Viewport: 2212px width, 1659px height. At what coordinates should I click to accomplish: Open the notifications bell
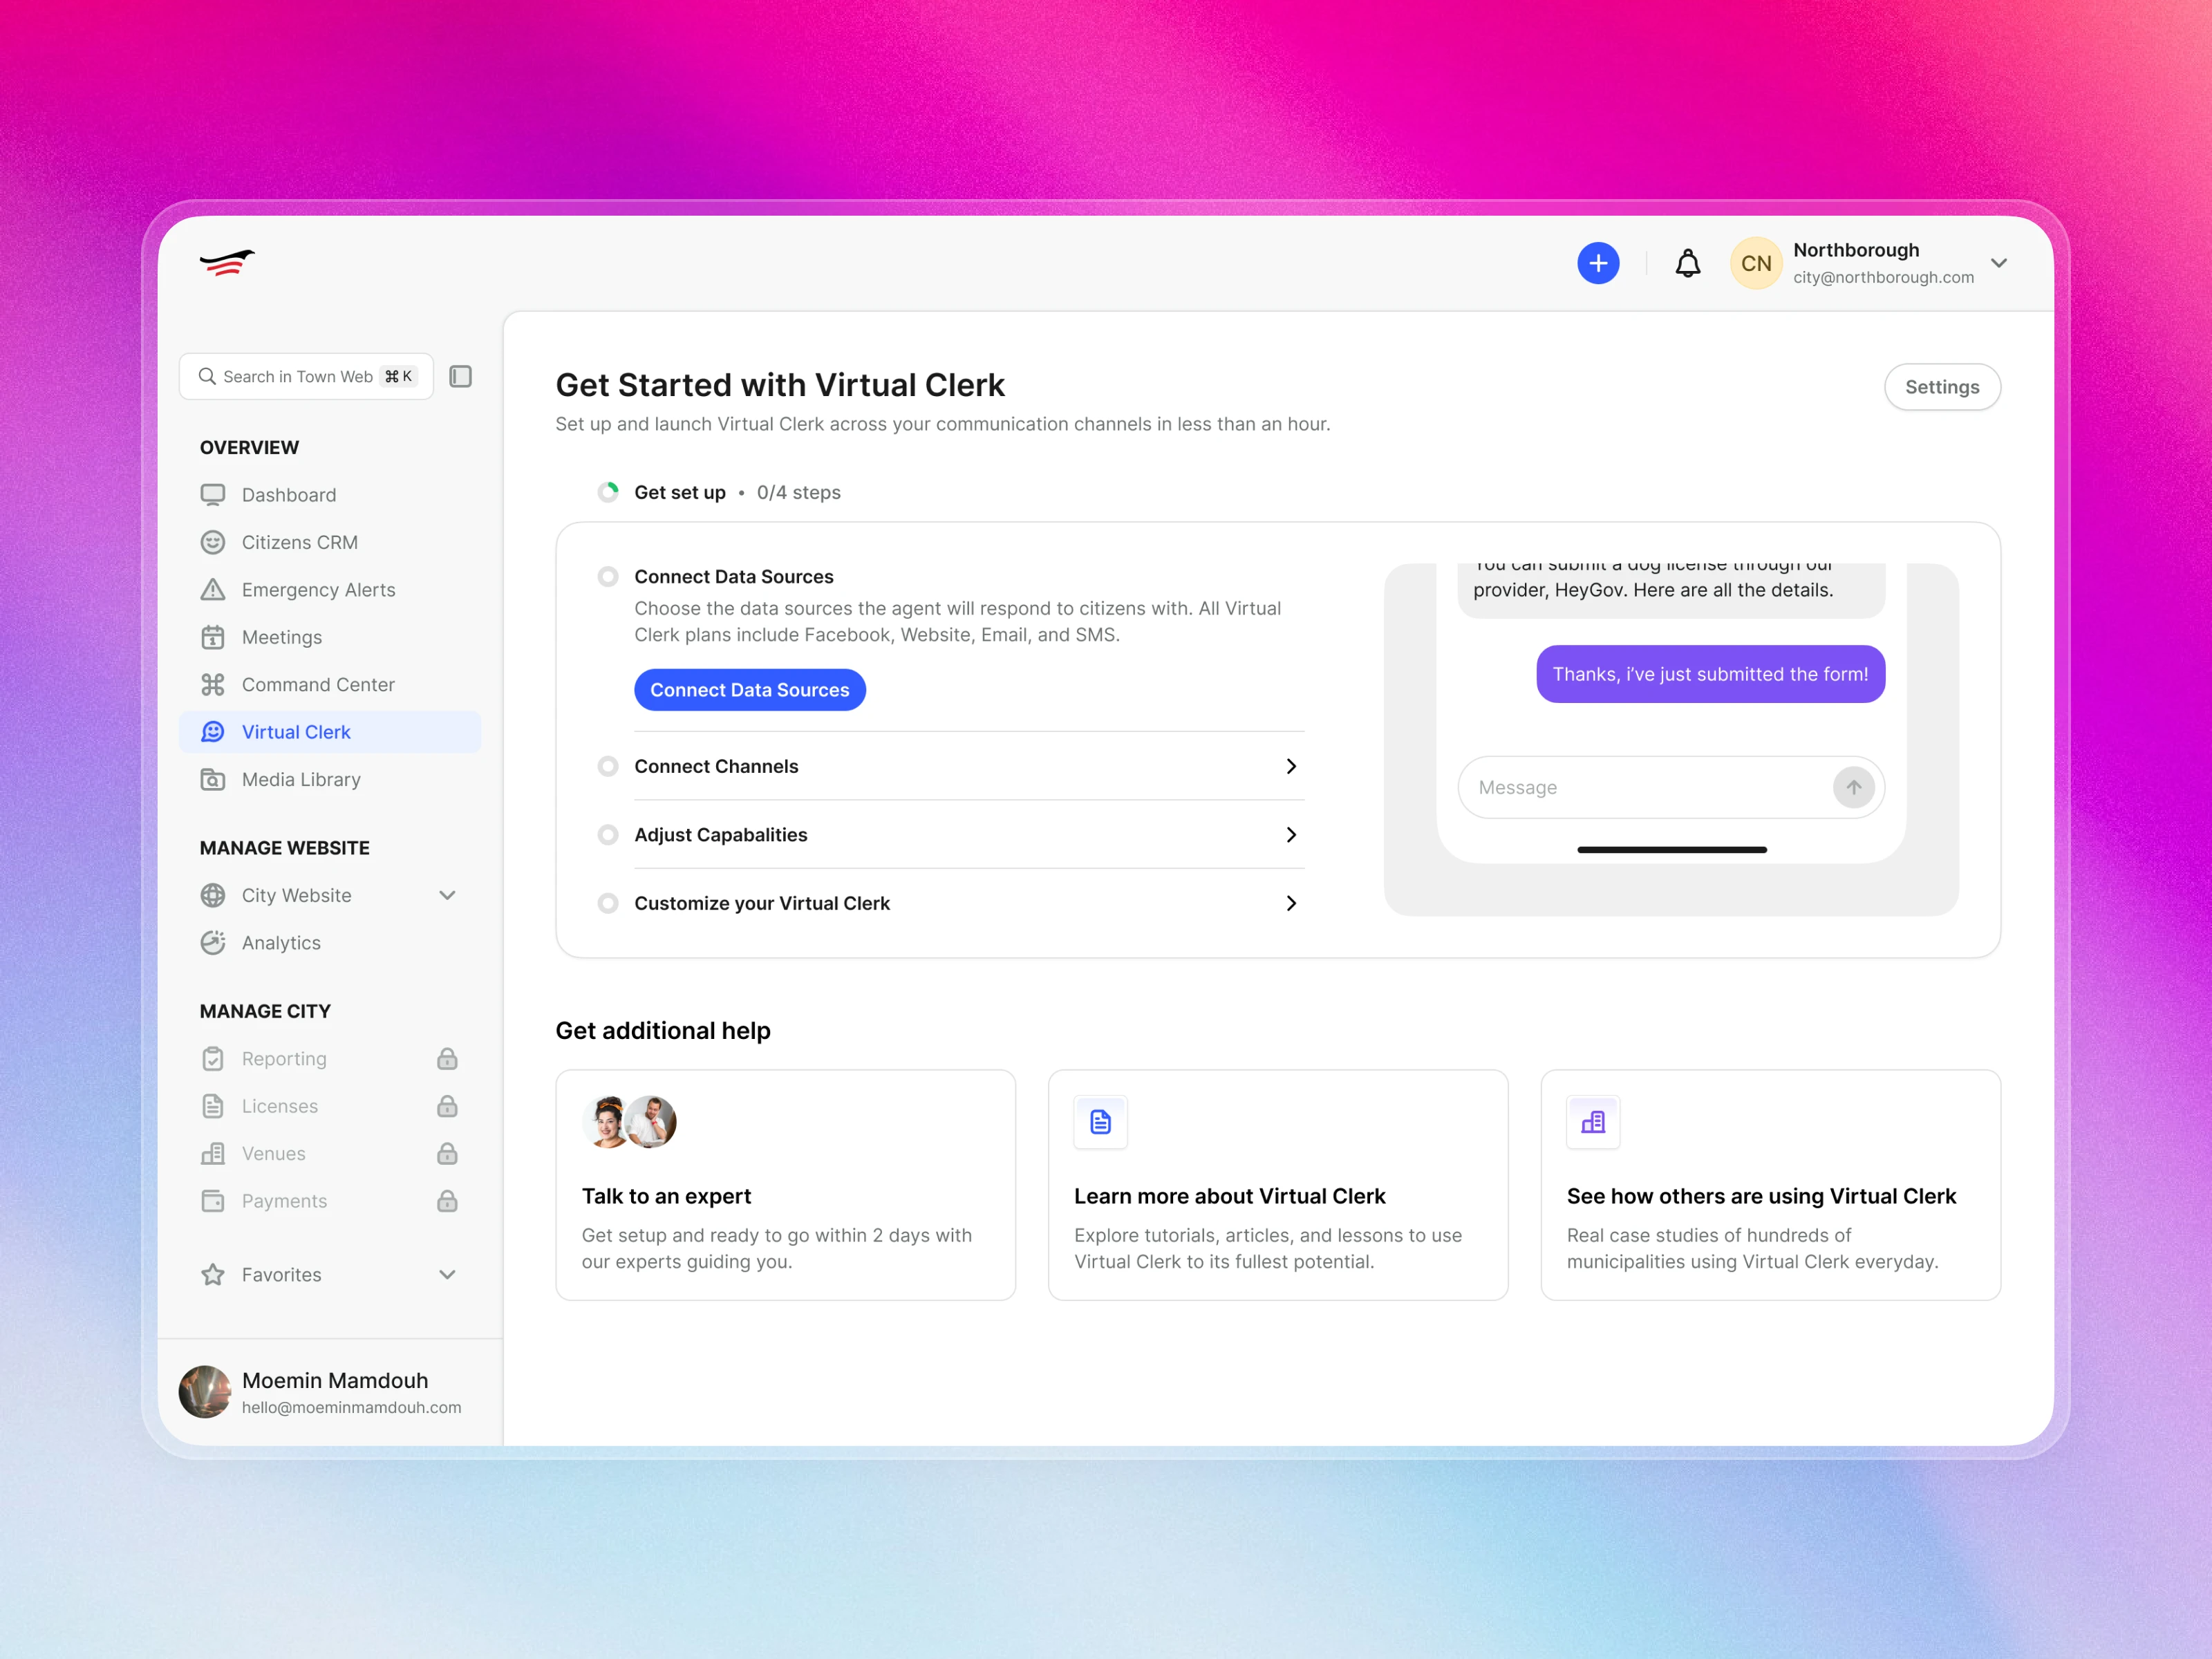pyautogui.click(x=1687, y=263)
